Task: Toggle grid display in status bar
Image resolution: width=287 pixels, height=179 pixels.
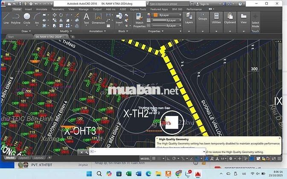Action: 154,159
